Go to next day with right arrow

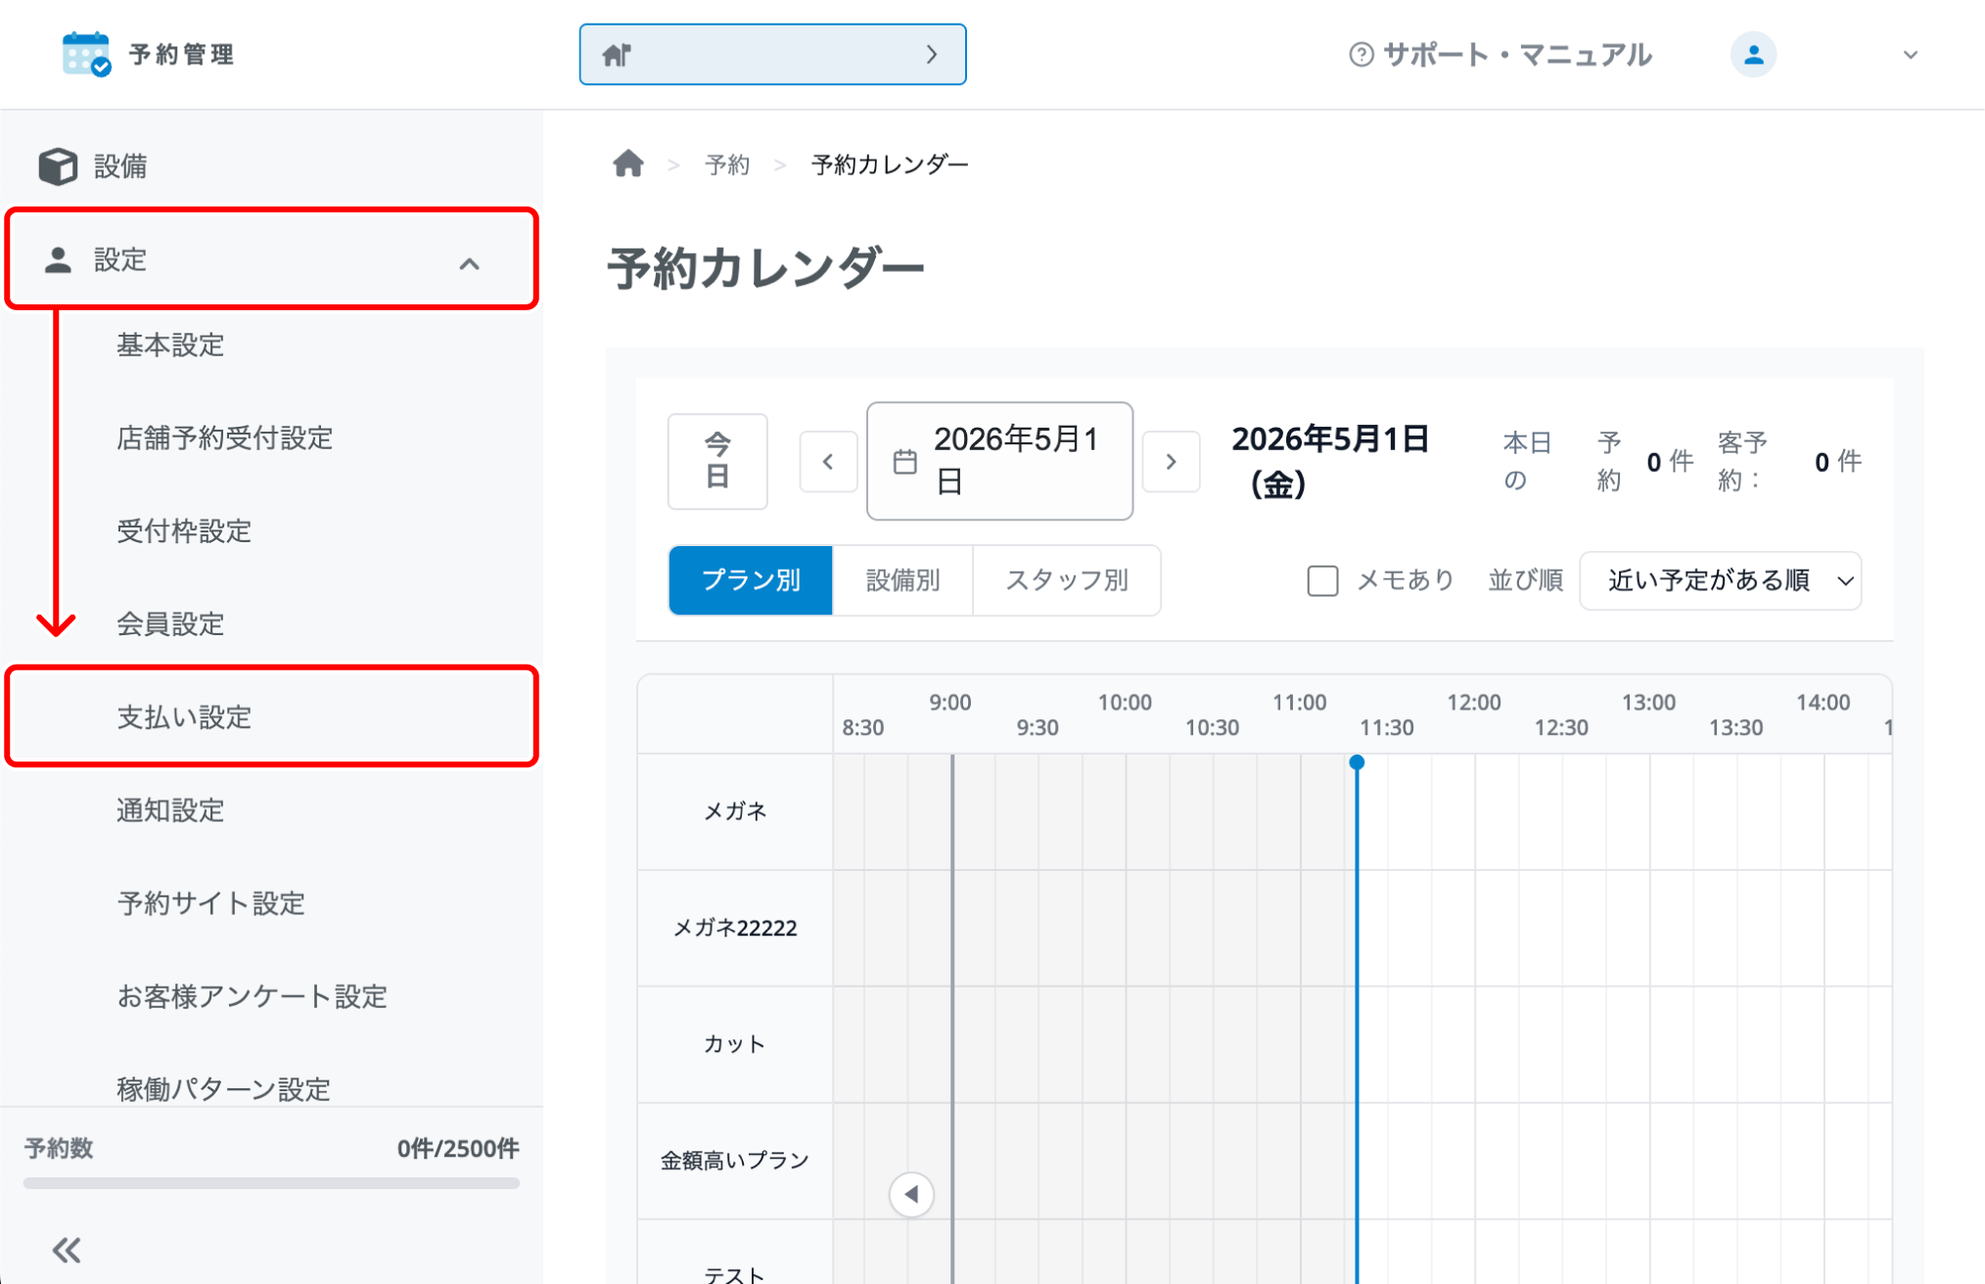pyautogui.click(x=1171, y=461)
